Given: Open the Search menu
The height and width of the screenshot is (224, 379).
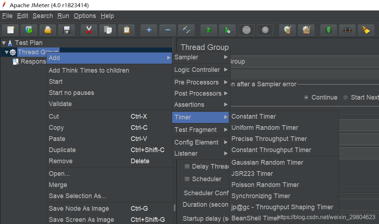Looking at the screenshot, I should [x=43, y=16].
